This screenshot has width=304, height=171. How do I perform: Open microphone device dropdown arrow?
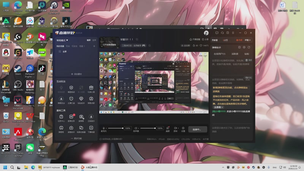[106, 128]
